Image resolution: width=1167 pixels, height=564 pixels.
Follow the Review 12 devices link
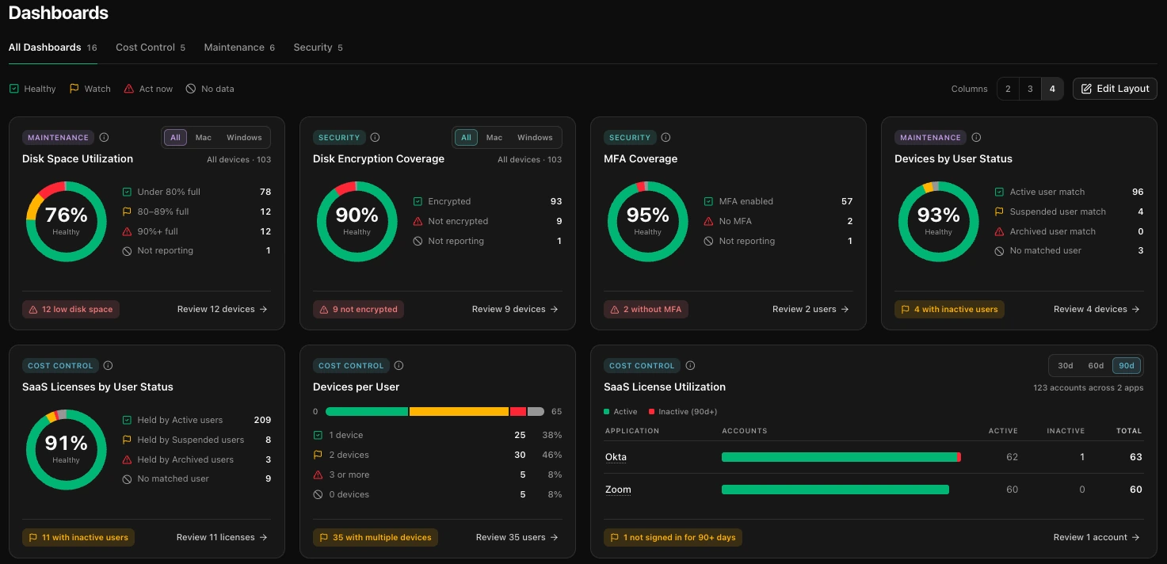(x=223, y=309)
